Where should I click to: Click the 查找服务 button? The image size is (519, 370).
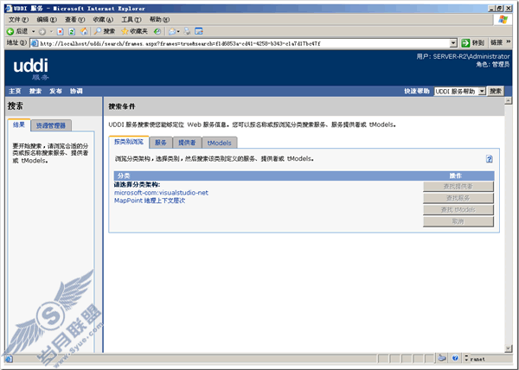click(x=458, y=198)
